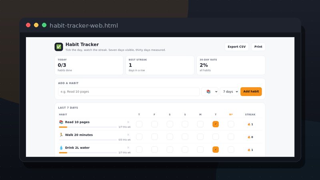Click the Best Streak stat card

[160, 65]
